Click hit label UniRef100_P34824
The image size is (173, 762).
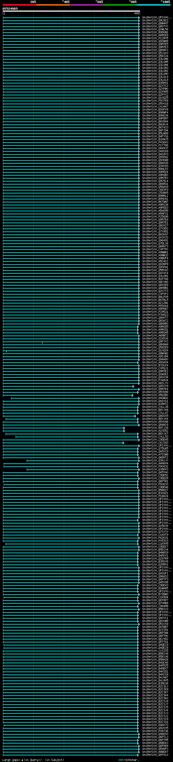(155, 380)
